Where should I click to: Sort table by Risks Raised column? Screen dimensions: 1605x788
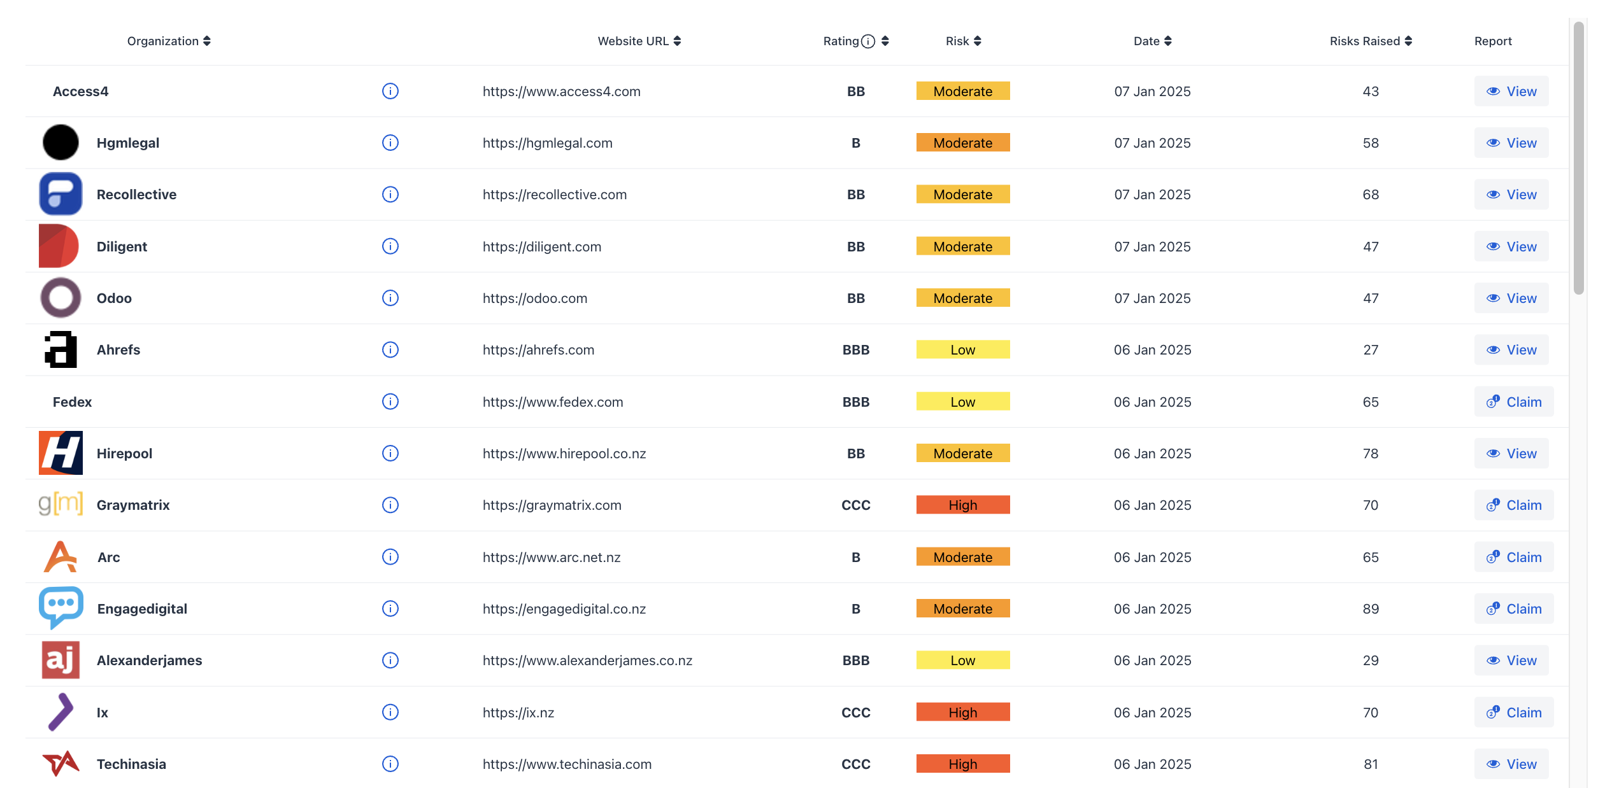pos(1371,41)
